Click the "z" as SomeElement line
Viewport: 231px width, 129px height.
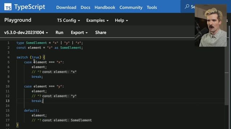click(50, 48)
